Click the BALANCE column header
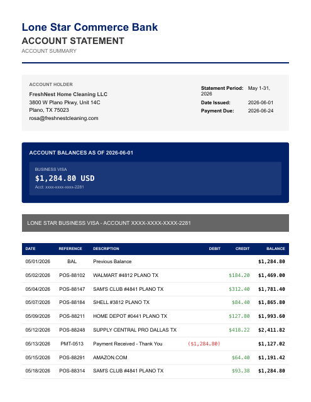This screenshot has width=311, height=402. [276, 249]
